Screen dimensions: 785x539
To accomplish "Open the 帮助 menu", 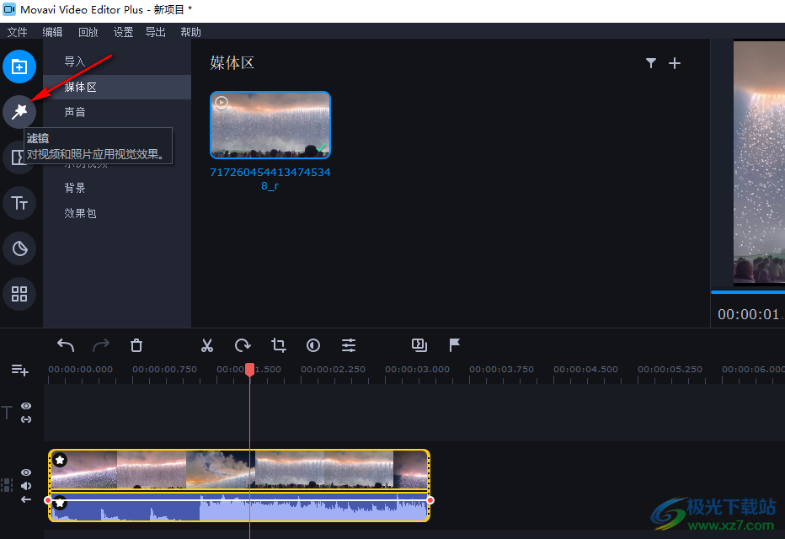I will click(x=190, y=32).
